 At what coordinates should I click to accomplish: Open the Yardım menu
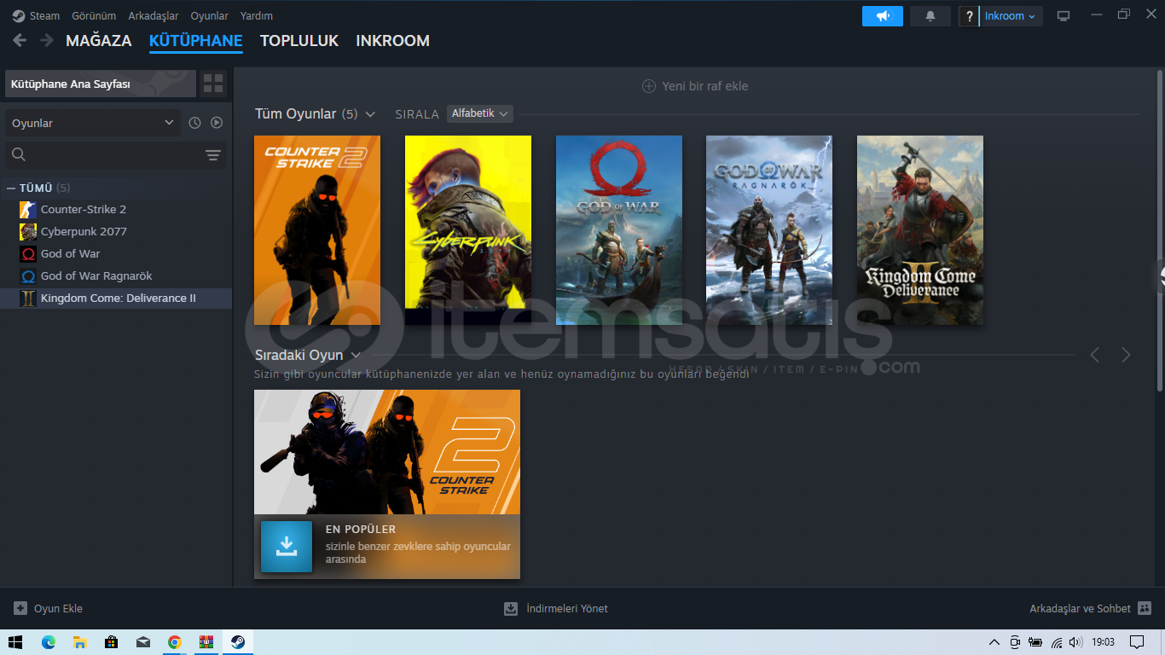click(257, 15)
